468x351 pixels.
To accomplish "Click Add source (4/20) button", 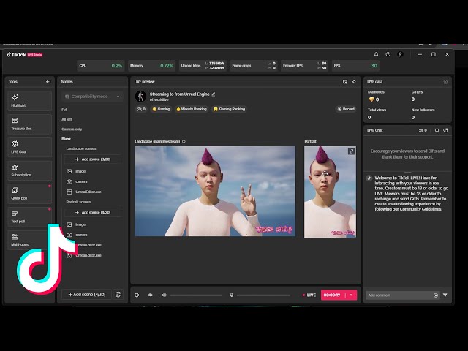I will click(x=93, y=213).
